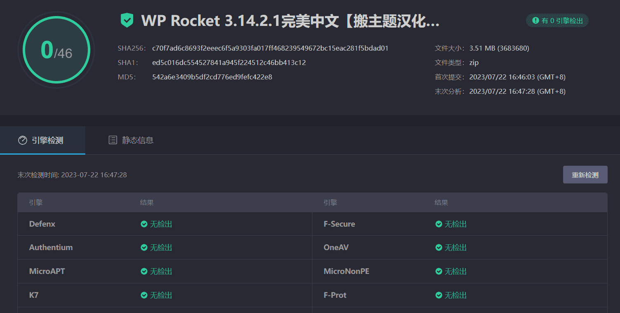
Task: Click the right '结果' column header
Action: point(441,202)
